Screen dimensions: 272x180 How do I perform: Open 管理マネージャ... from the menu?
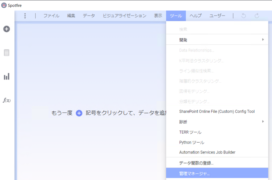click(x=217, y=173)
